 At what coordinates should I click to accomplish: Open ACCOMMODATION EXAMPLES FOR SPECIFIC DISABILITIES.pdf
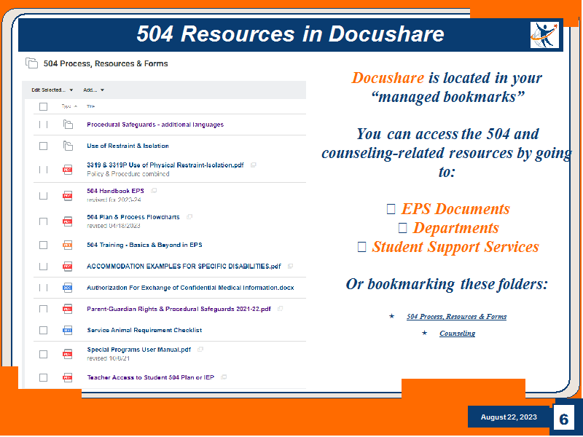(184, 266)
